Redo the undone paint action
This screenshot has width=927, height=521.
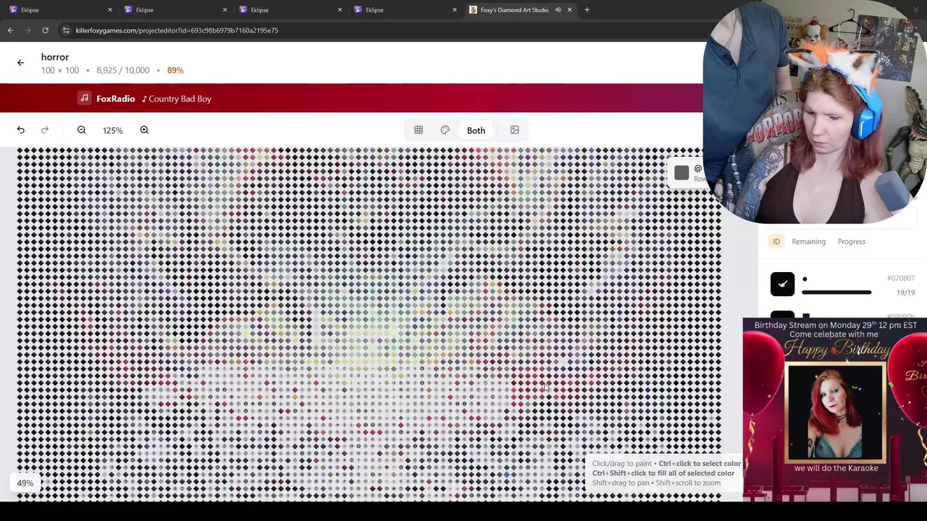coord(45,130)
